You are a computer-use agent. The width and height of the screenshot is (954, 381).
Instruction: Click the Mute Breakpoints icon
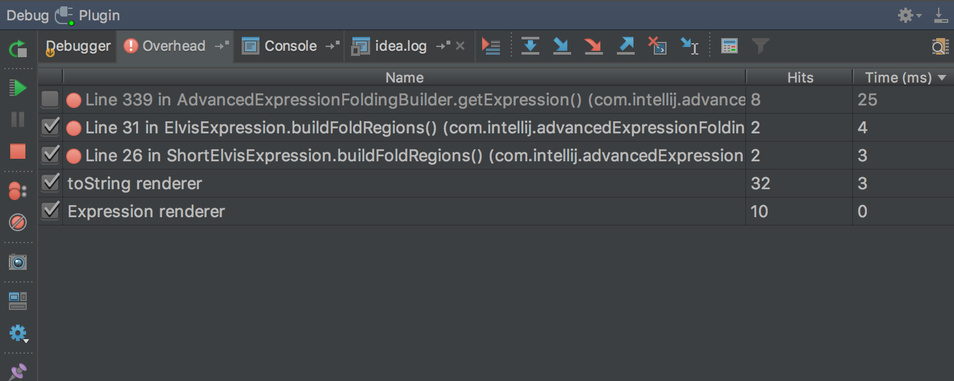click(18, 222)
